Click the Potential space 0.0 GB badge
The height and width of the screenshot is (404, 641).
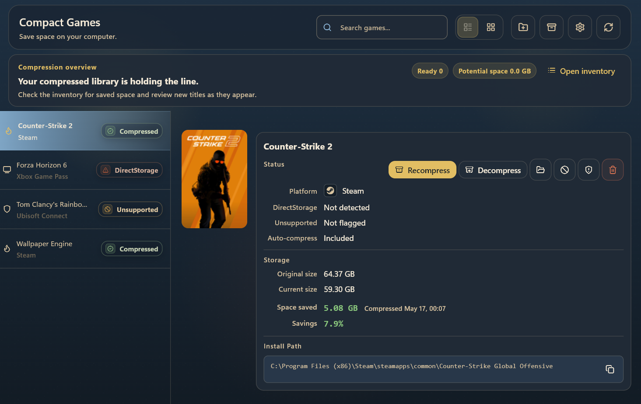tap(494, 71)
